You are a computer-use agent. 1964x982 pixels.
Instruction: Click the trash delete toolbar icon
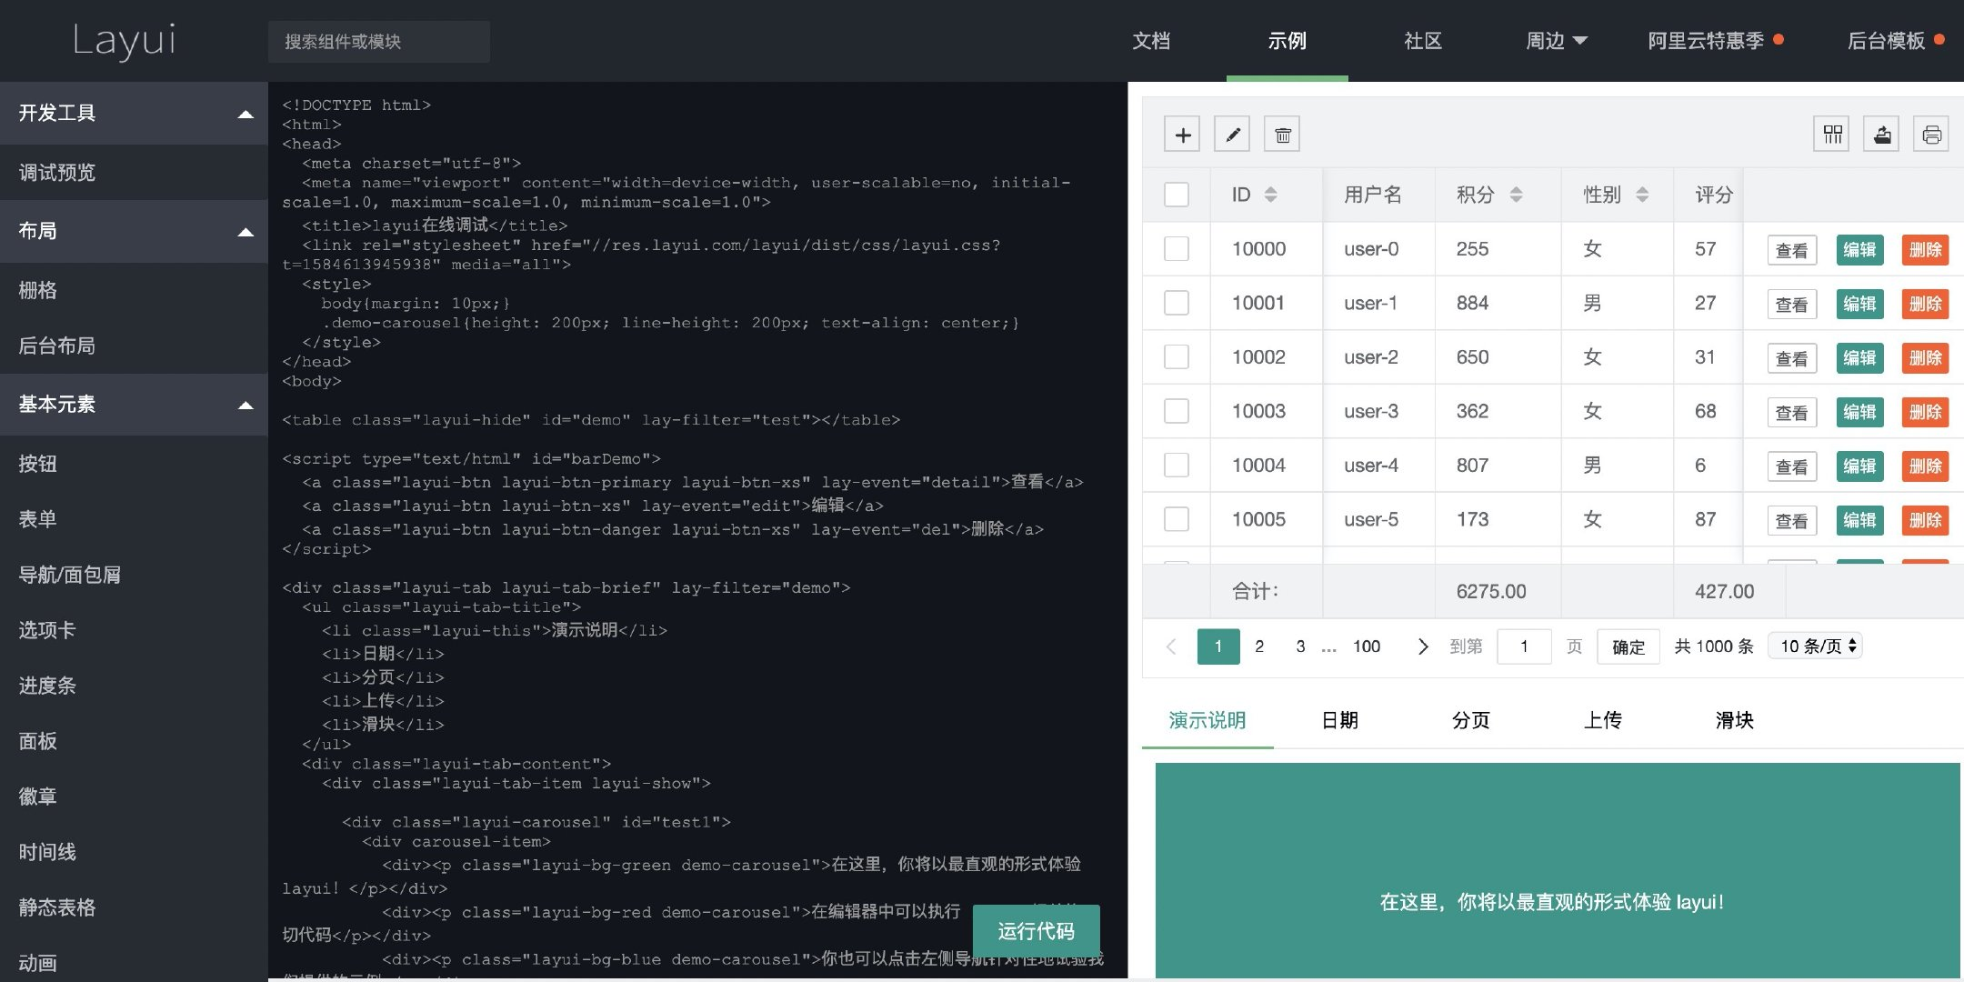click(1282, 135)
